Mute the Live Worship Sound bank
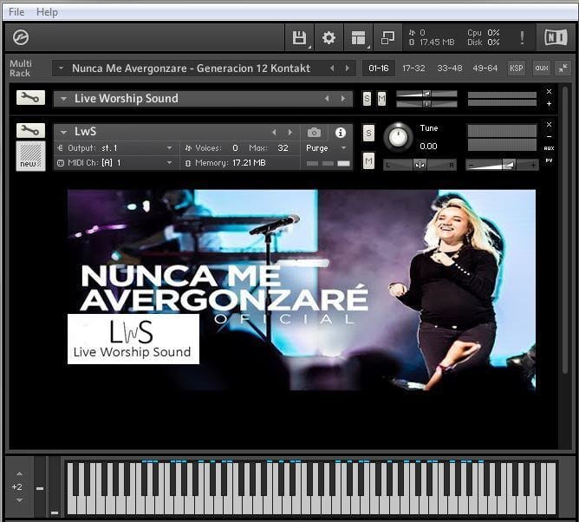Screen dimensions: 579x522 pyautogui.click(x=382, y=99)
